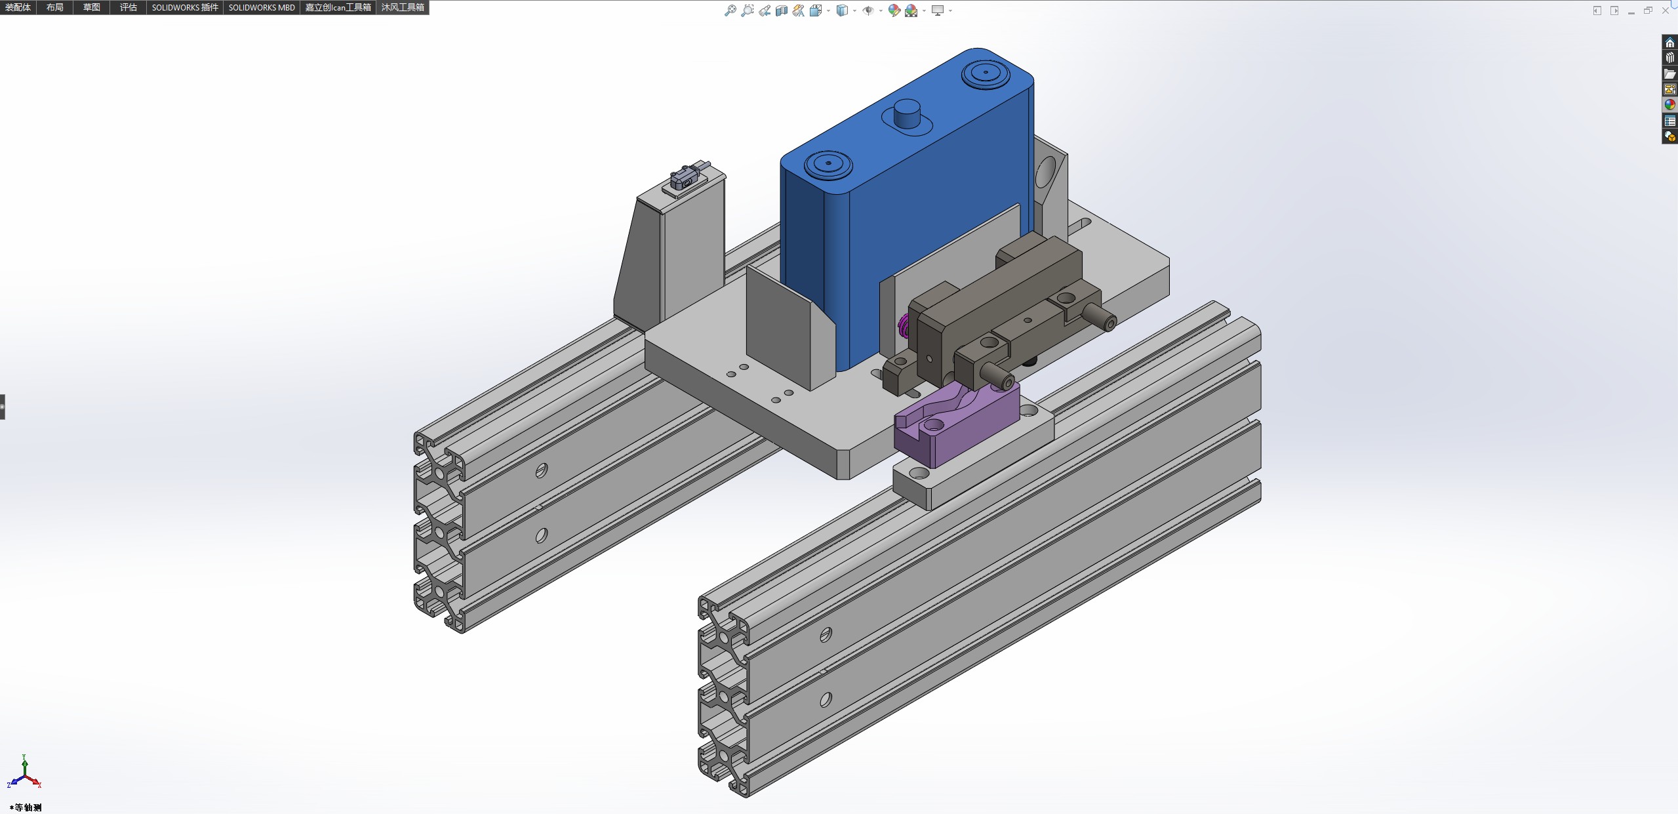
Task: Toggle the left panel collapse handle
Action: (x=3, y=407)
